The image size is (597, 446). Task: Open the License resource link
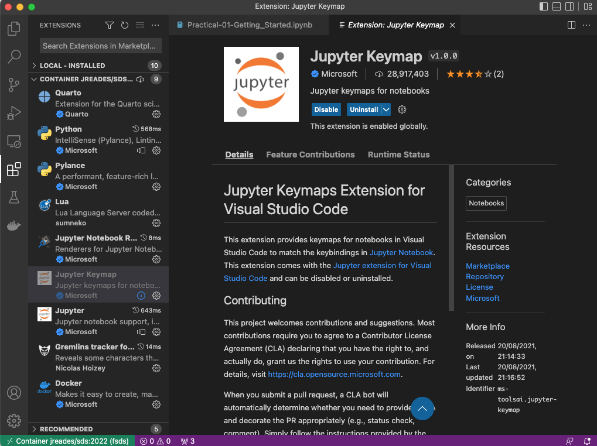tap(479, 287)
